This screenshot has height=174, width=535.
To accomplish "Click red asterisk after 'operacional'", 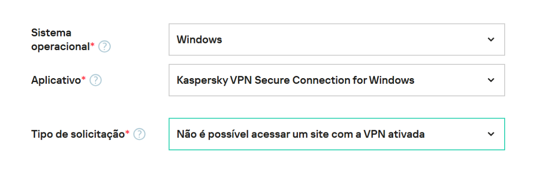I will click(93, 45).
